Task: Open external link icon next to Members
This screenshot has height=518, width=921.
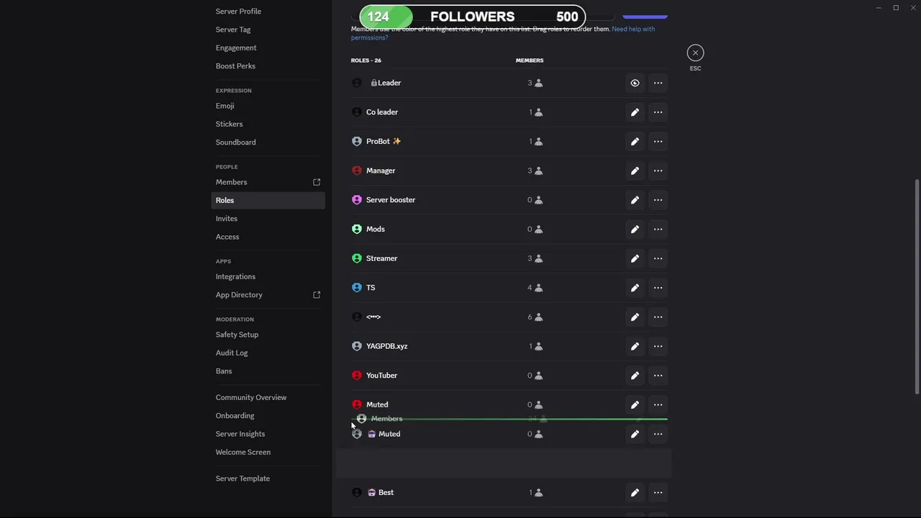Action: 317,182
